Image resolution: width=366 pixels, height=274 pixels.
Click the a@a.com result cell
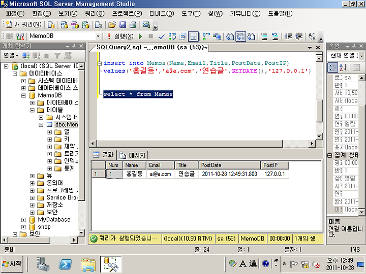point(161,174)
